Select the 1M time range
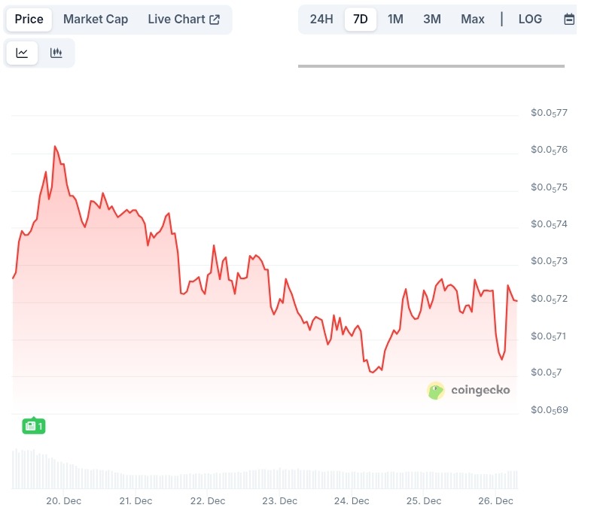 pyautogui.click(x=395, y=20)
